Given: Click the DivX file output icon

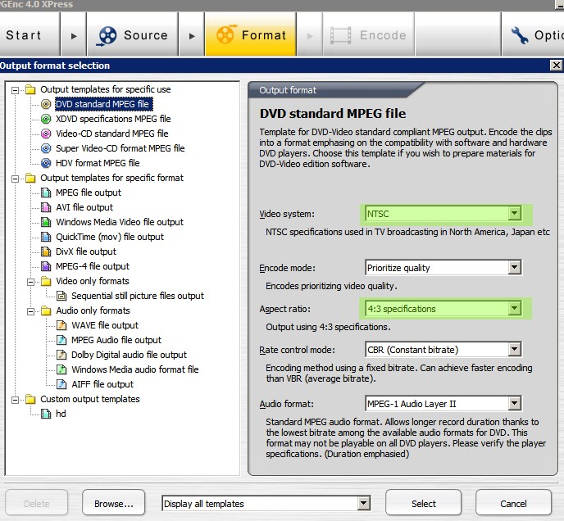Looking at the screenshot, I should click(x=46, y=251).
